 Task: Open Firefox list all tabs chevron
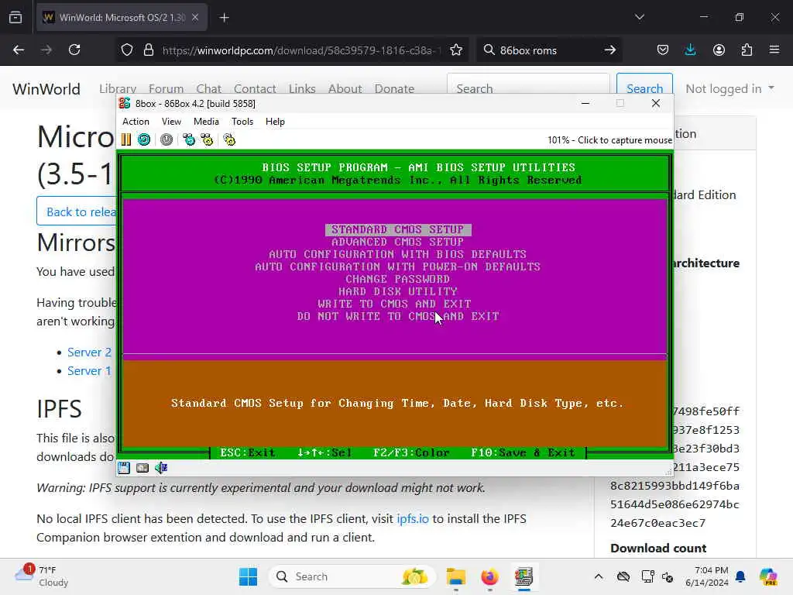640,17
